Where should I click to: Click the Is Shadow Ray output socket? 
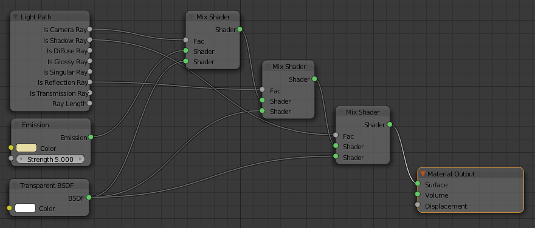click(89, 40)
